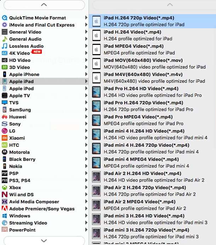Select the Black Berry category
The image size is (216, 245).
(x=44, y=159)
